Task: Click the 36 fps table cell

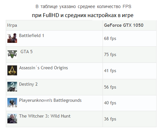Action: (x=130, y=119)
